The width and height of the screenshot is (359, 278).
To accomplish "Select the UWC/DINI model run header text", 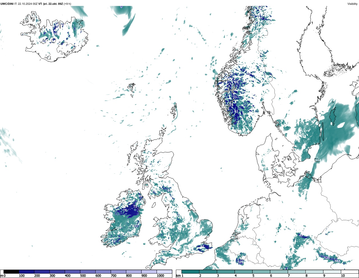I will (x=36, y=4).
